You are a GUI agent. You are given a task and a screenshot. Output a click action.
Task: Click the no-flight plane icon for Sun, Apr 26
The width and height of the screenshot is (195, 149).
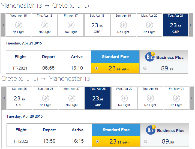pos(46,98)
